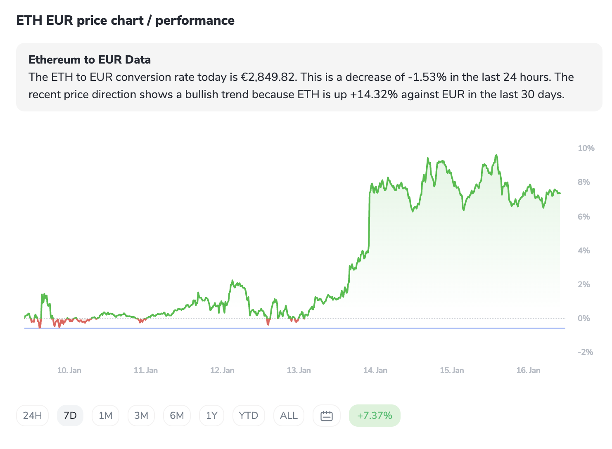Click the 10% y-axis label
The width and height of the screenshot is (612, 449).
586,148
